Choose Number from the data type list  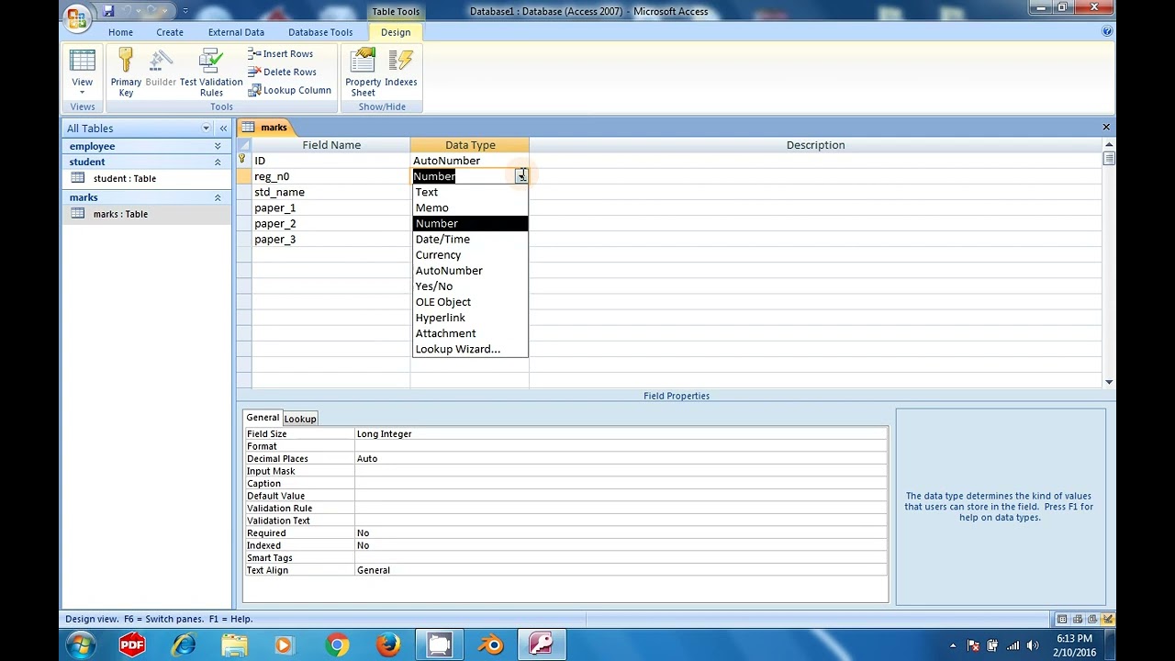[x=470, y=223]
